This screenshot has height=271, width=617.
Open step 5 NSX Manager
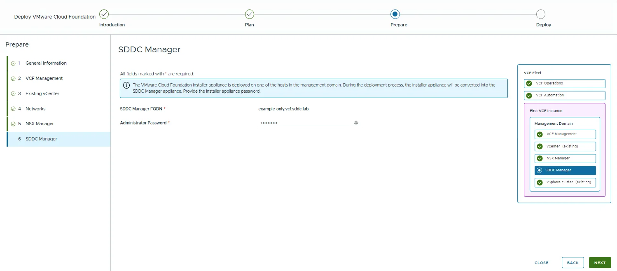58,124
